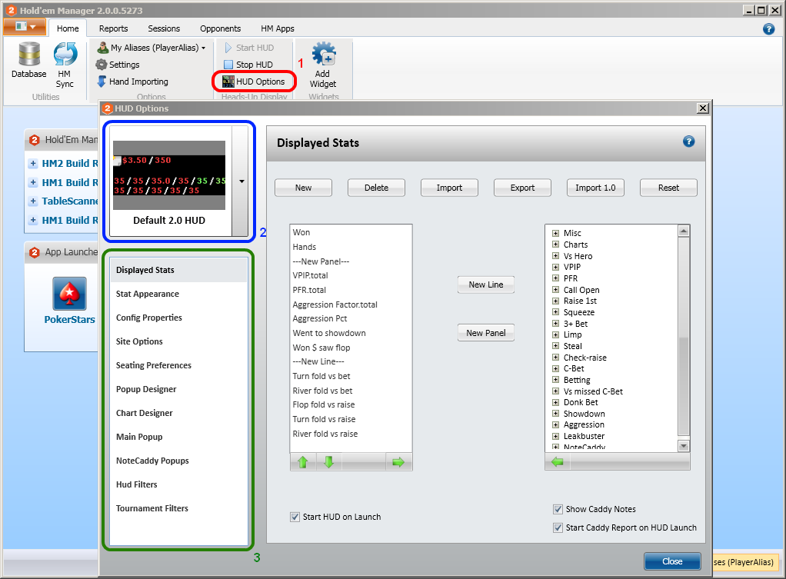Screen dimensions: 786x579
Task: Select Config Properties in the sidebar
Action: coord(178,318)
